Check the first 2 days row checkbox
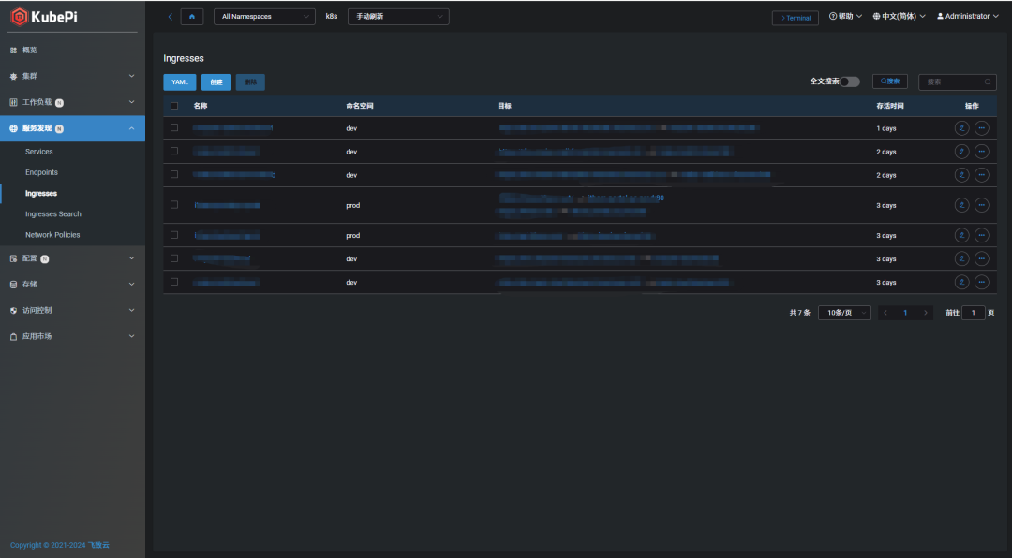The image size is (1012, 558). click(174, 151)
